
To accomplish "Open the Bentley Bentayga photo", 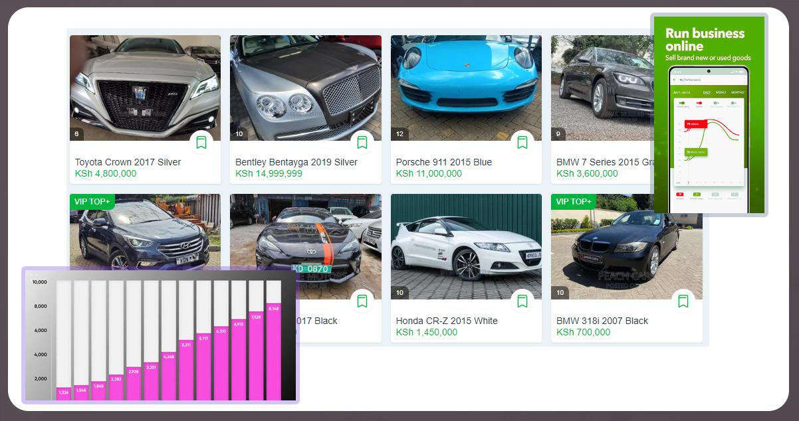I will click(x=306, y=88).
